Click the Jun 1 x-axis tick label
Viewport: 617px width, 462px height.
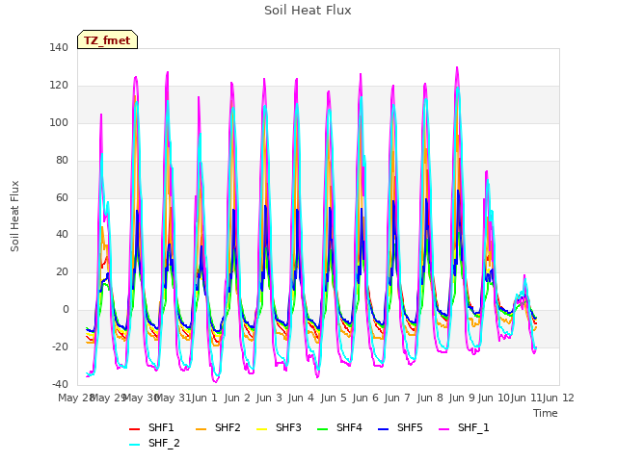point(204,398)
